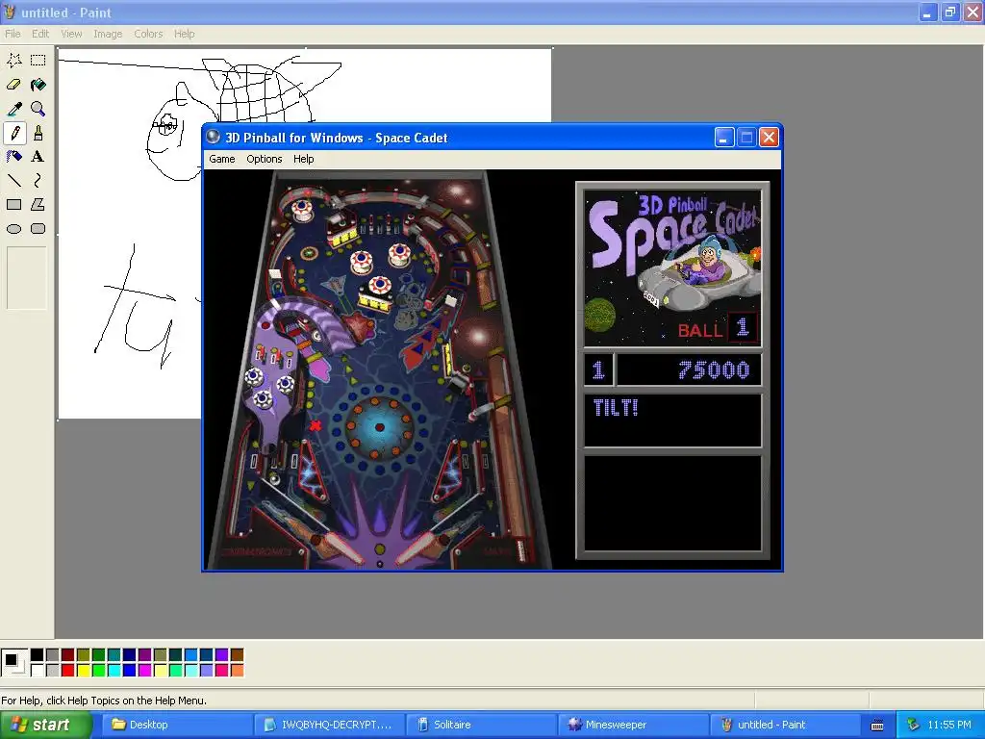Viewport: 985px width, 739px height.
Task: Click the Paint title bar icon
Action: 10,12
